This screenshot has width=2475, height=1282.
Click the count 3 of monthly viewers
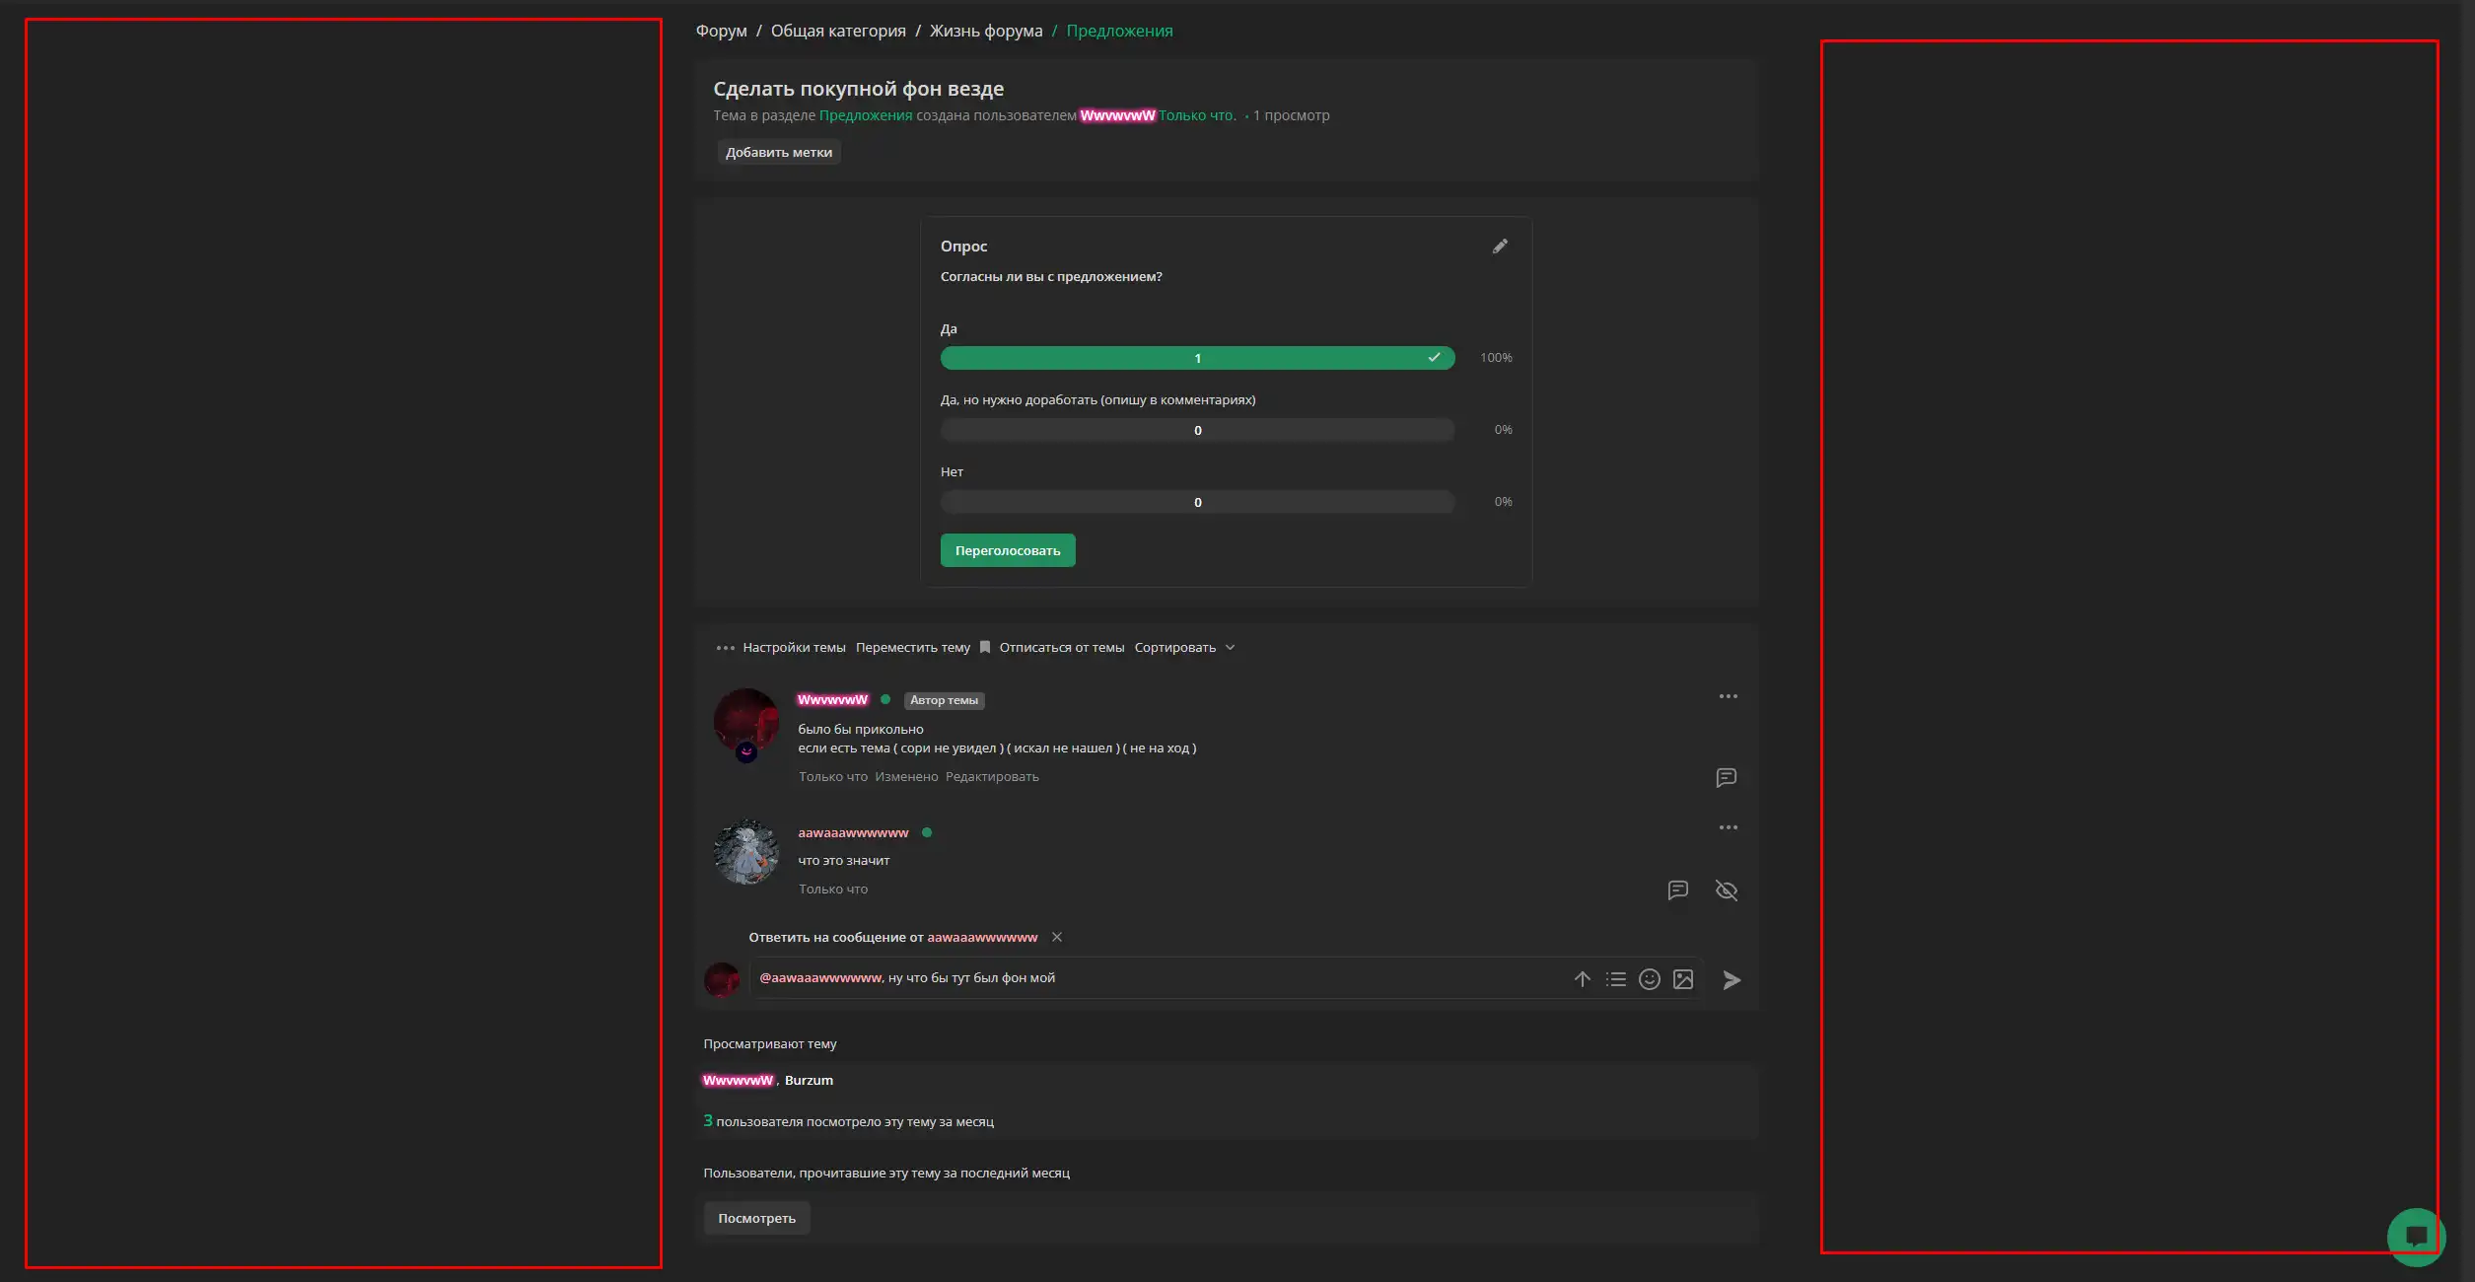click(708, 1121)
